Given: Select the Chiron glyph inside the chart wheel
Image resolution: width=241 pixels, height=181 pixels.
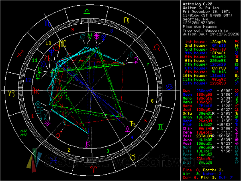Looking at the screenshot, I should [x=88, y=144].
